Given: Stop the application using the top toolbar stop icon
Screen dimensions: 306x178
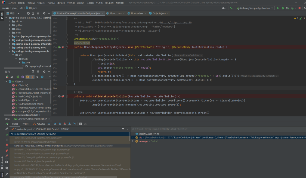Looking at the screenshot, I should tap(299, 8).
